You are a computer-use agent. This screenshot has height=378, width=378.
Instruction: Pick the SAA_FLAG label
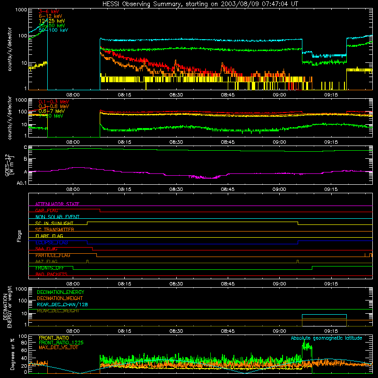pos(46,249)
